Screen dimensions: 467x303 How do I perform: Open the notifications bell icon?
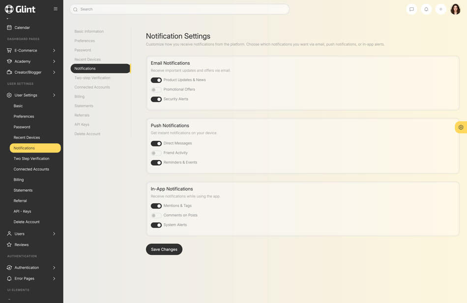pyautogui.click(x=426, y=9)
